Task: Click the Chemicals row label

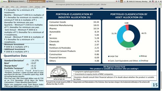Action: coord(54,41)
